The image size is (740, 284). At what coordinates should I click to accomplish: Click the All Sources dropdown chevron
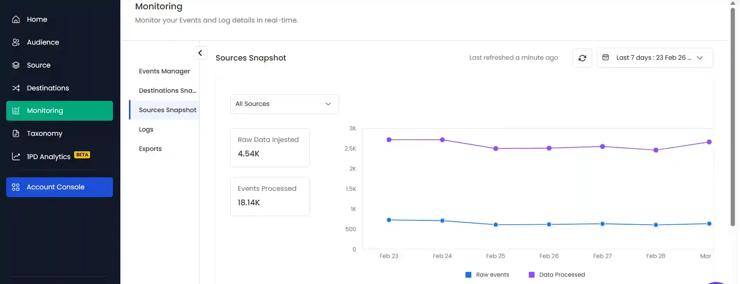coord(328,104)
